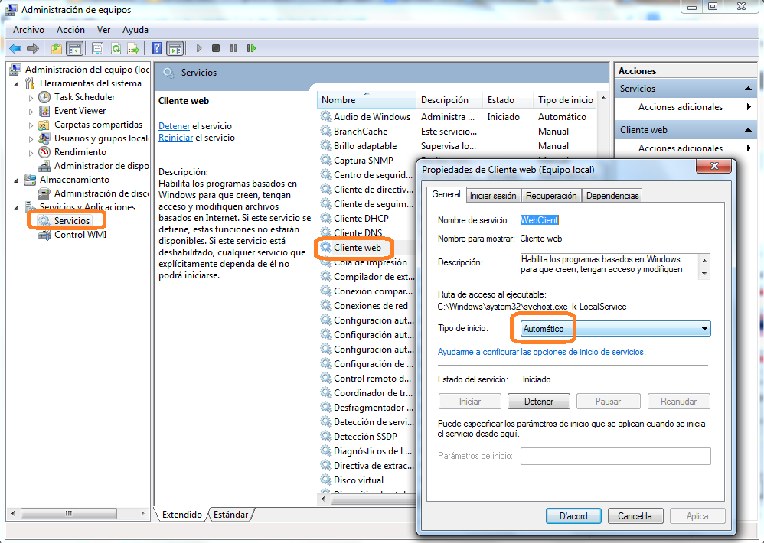Expand Acciones adicionales under Cliente web
The image size is (764, 543).
point(749,148)
